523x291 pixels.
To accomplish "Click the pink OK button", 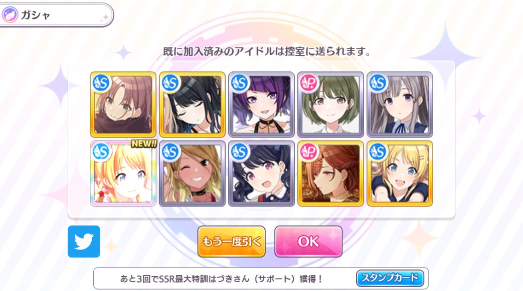I will click(308, 241).
